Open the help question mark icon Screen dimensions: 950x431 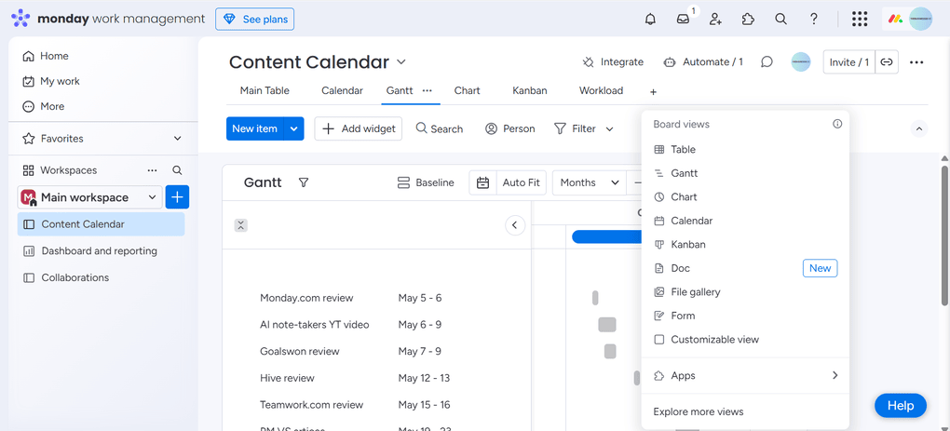(814, 19)
